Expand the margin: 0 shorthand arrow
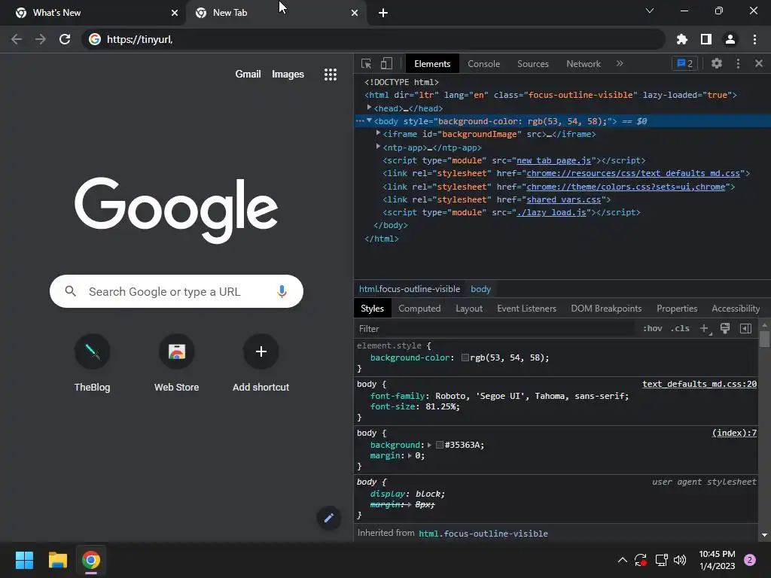 [x=410, y=455]
